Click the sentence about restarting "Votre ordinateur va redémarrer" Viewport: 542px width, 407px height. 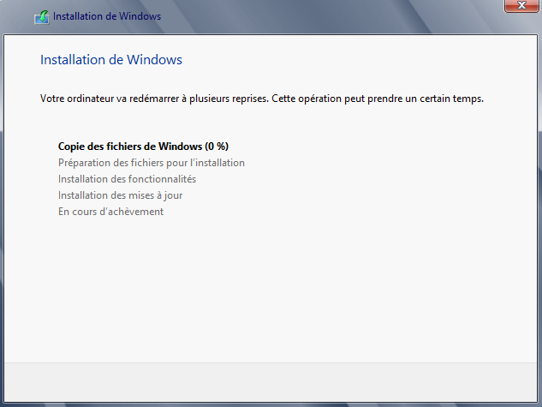point(262,99)
